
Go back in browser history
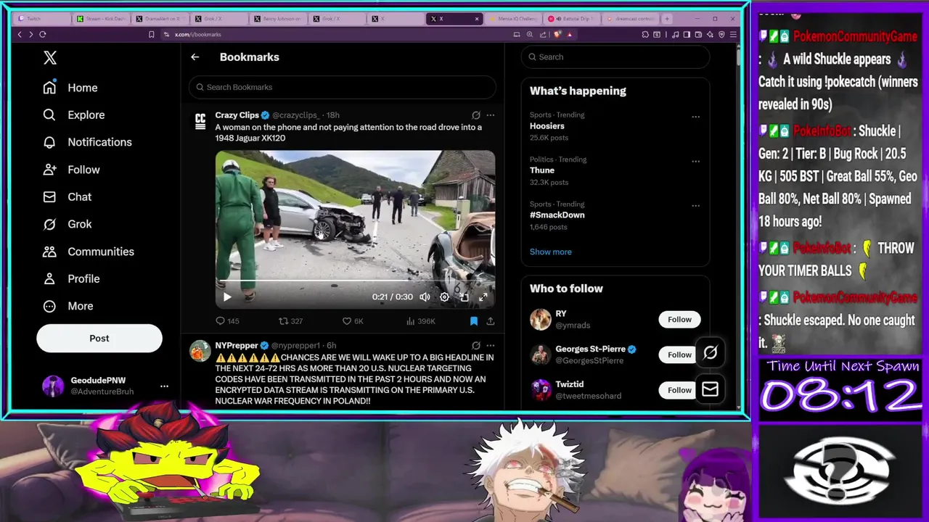(x=20, y=34)
